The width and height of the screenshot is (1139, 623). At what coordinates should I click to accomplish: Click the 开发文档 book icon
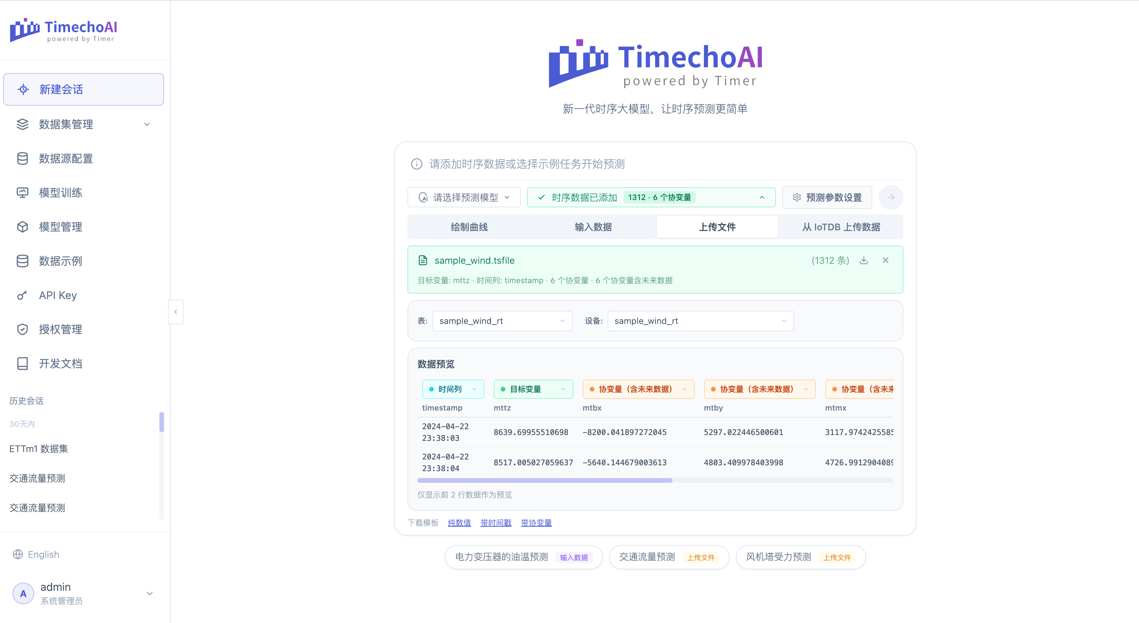[22, 363]
